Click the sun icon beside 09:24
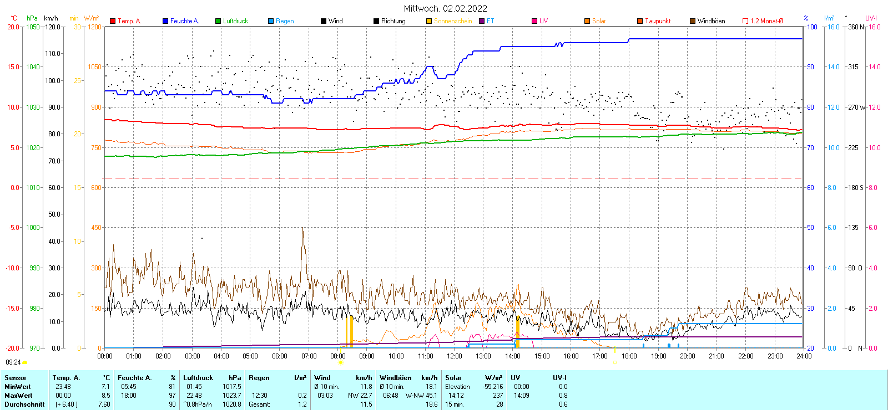This screenshot has height=410, width=888. click(x=24, y=362)
